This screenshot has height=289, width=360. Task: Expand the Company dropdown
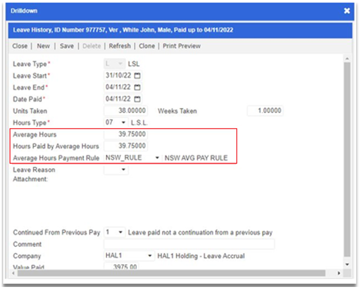(x=149, y=256)
